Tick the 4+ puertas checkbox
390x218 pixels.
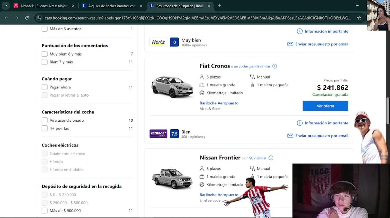pyautogui.click(x=45, y=128)
